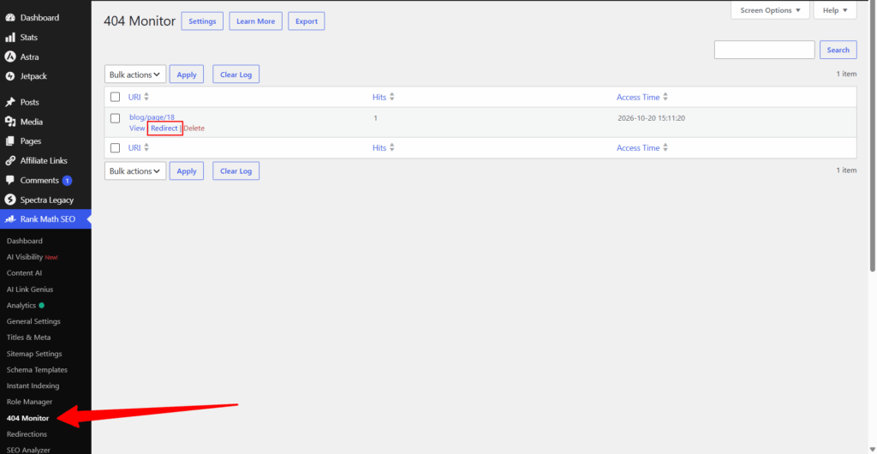This screenshot has width=877, height=454.
Task: Click sort arrows beside bottom URI header
Action: click(146, 147)
